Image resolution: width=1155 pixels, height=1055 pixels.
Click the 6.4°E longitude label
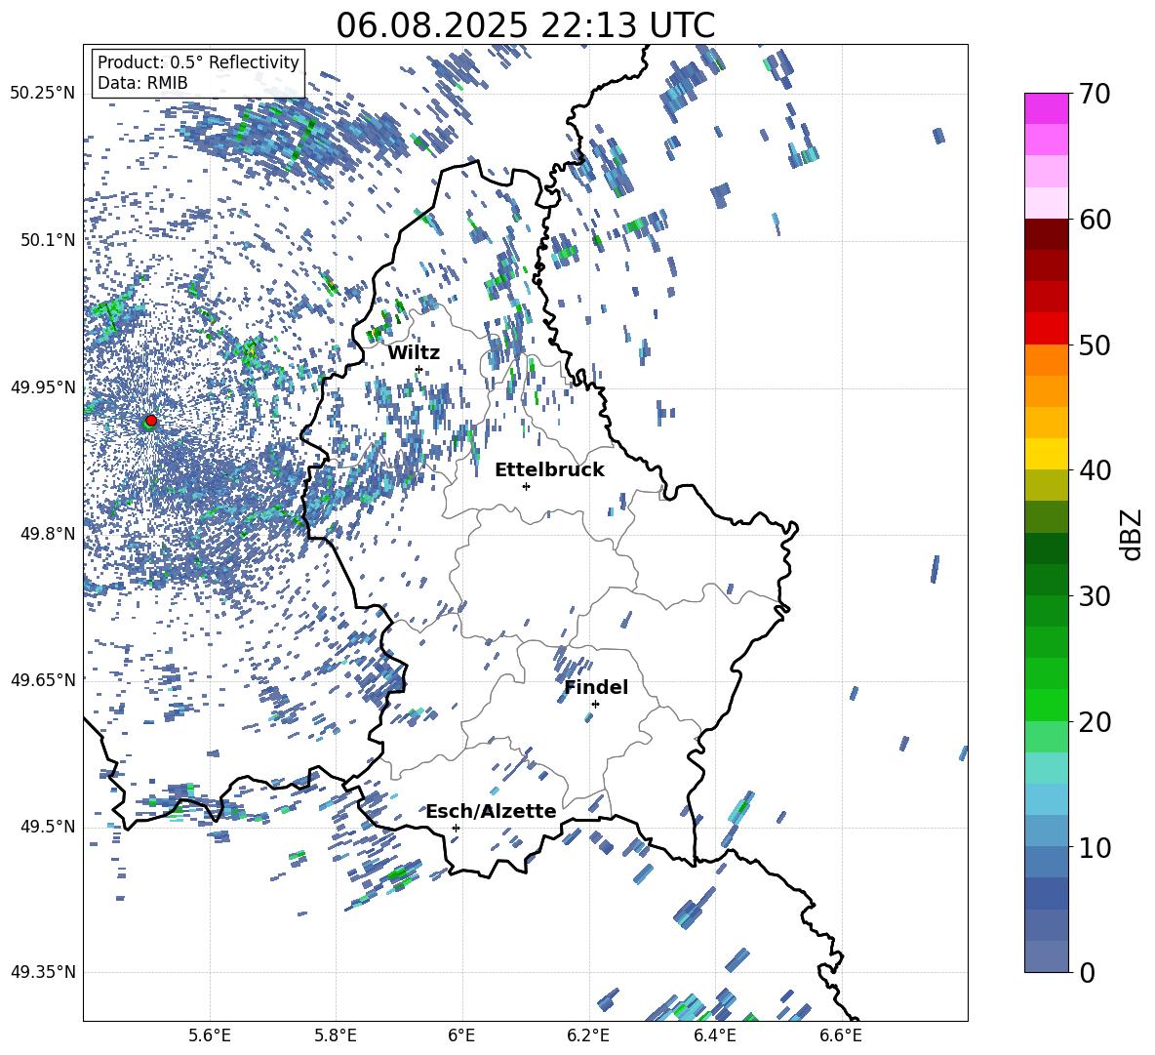[715, 1035]
